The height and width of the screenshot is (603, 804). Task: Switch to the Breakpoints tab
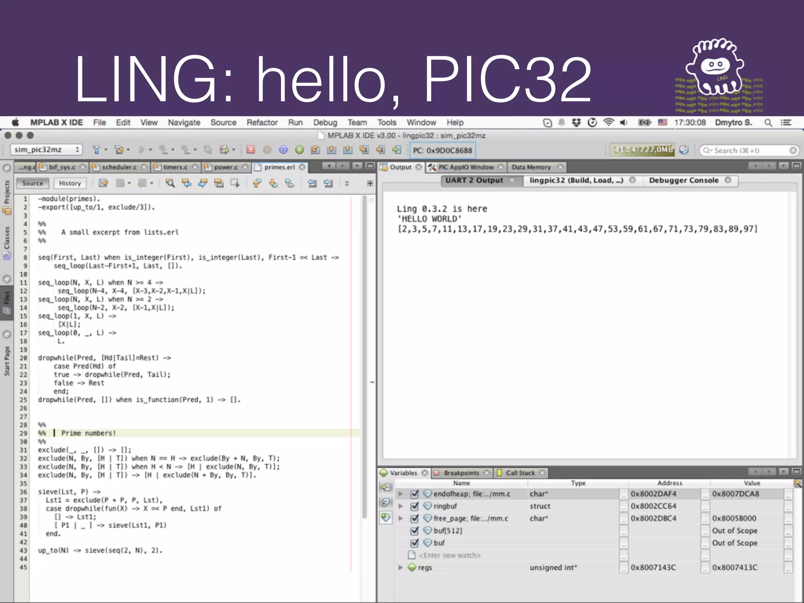[461, 473]
